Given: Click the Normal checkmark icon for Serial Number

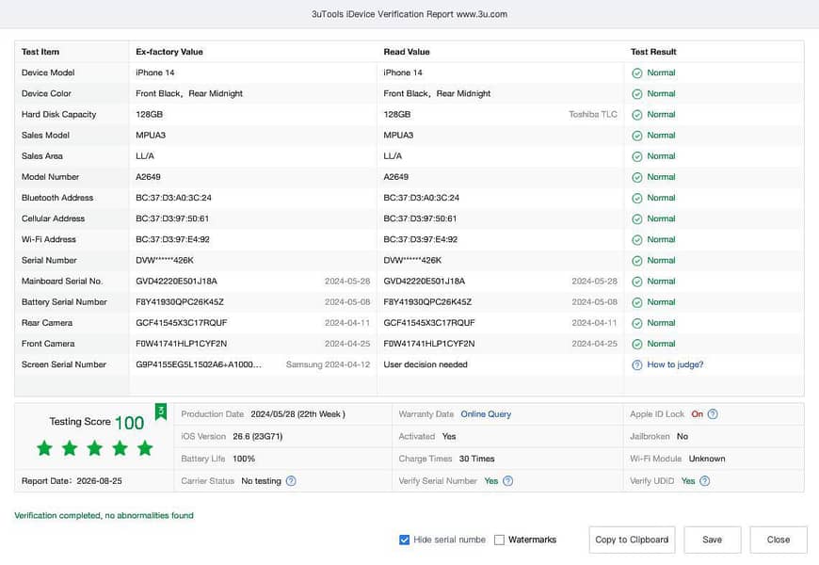Looking at the screenshot, I should tap(636, 261).
